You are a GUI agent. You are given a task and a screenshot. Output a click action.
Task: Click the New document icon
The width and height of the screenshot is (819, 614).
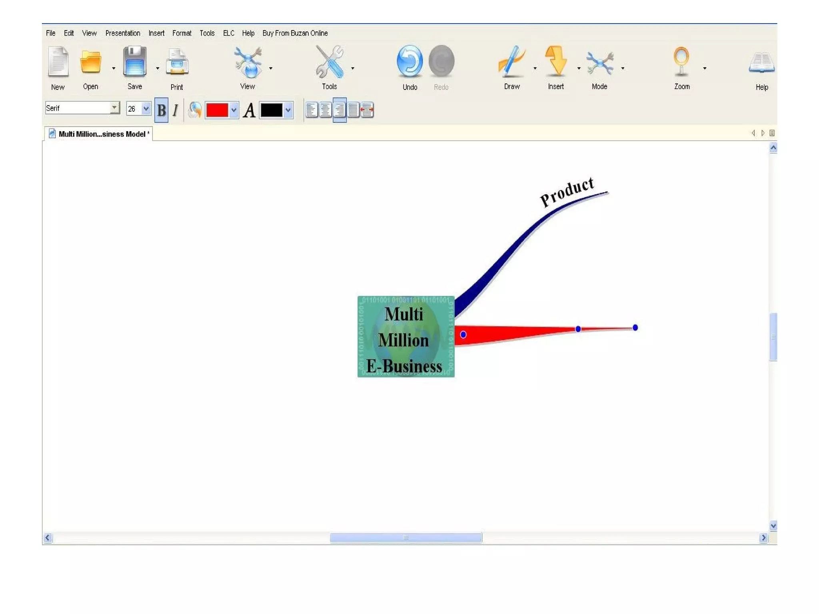58,62
